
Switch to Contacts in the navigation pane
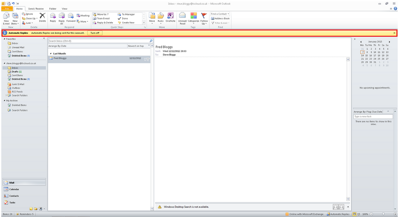(x=24, y=196)
